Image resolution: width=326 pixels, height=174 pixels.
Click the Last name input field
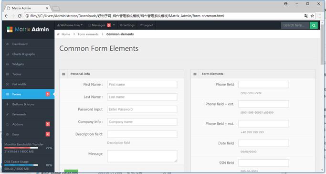(x=142, y=97)
